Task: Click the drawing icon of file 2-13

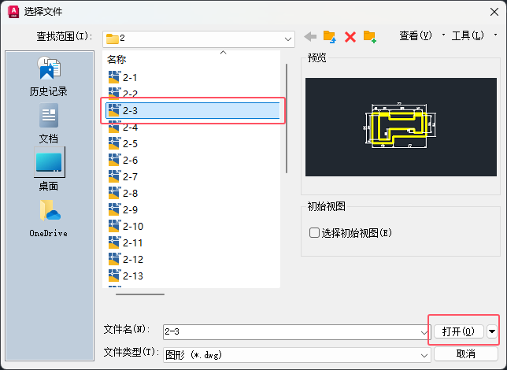Action: tap(114, 276)
